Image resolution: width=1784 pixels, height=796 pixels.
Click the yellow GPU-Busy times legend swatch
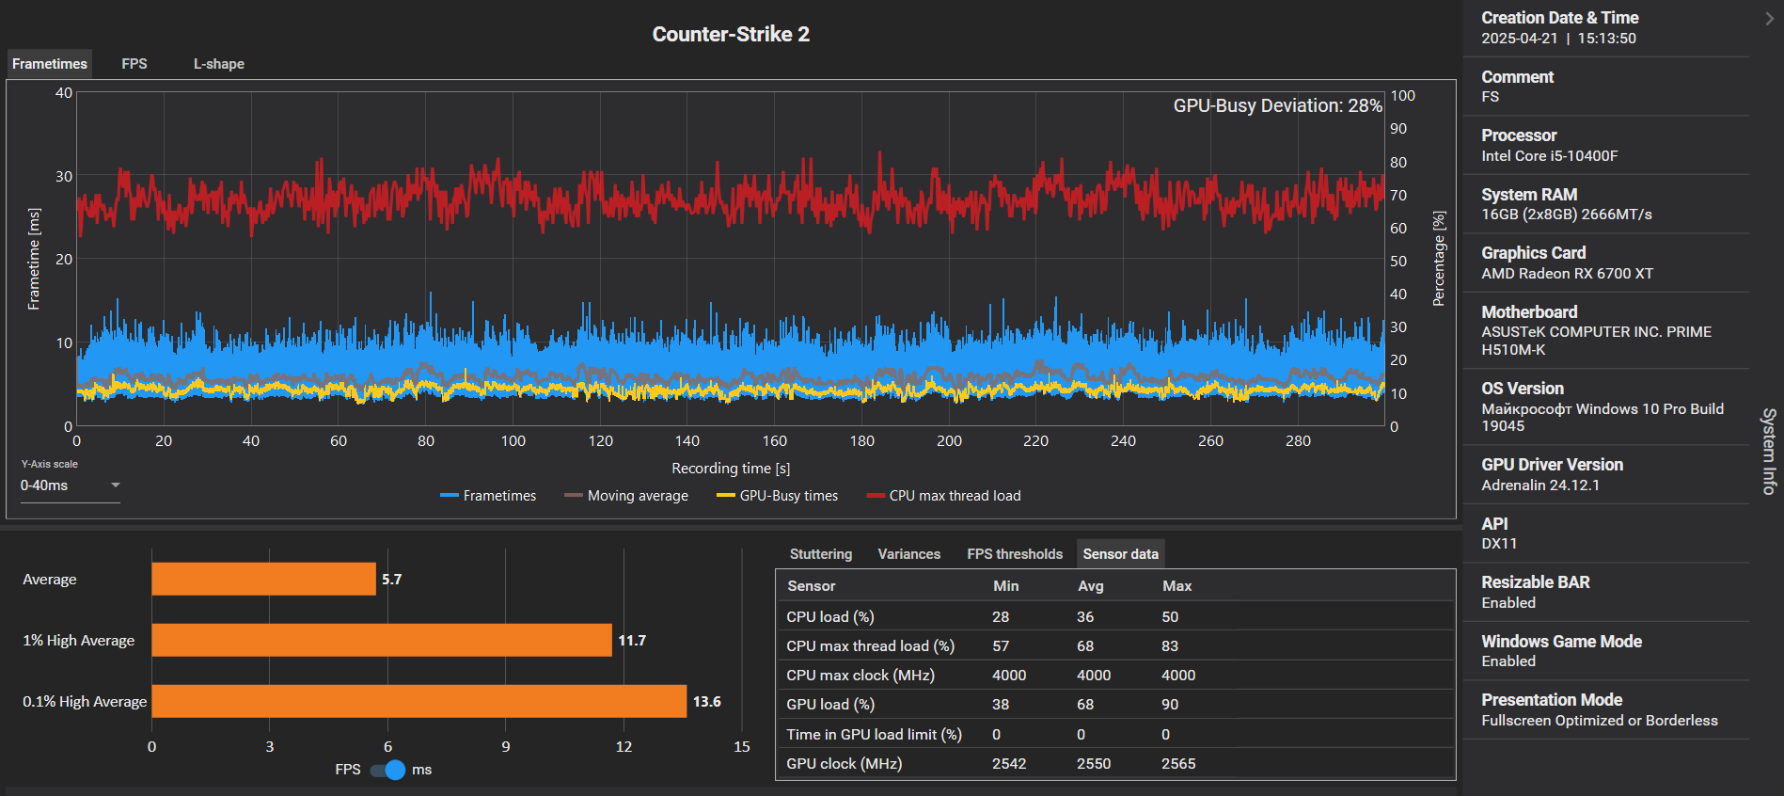725,496
